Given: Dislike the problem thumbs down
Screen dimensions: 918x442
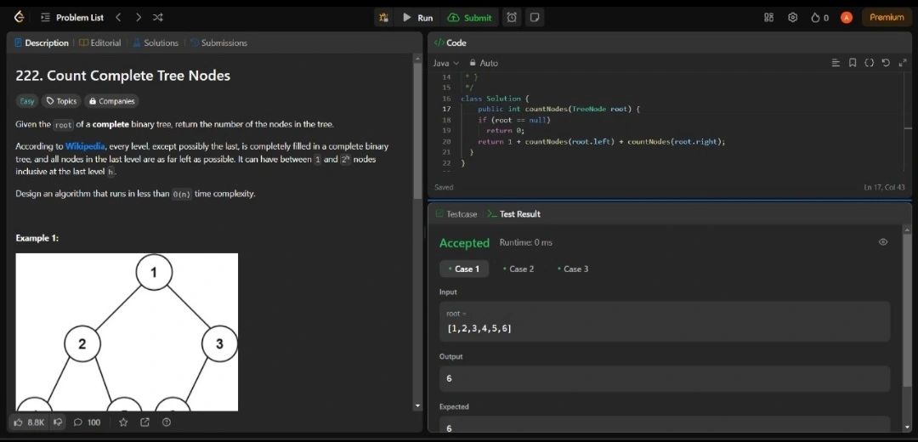Looking at the screenshot, I should pos(58,422).
